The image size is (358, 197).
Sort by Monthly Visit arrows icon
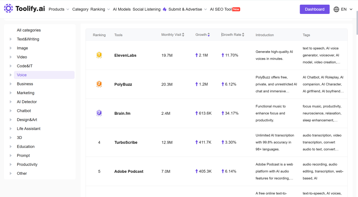click(183, 35)
